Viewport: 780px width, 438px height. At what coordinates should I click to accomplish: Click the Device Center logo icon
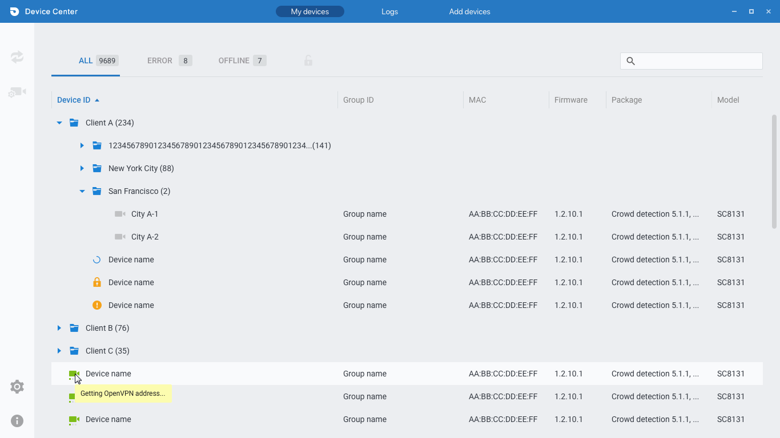point(14,11)
